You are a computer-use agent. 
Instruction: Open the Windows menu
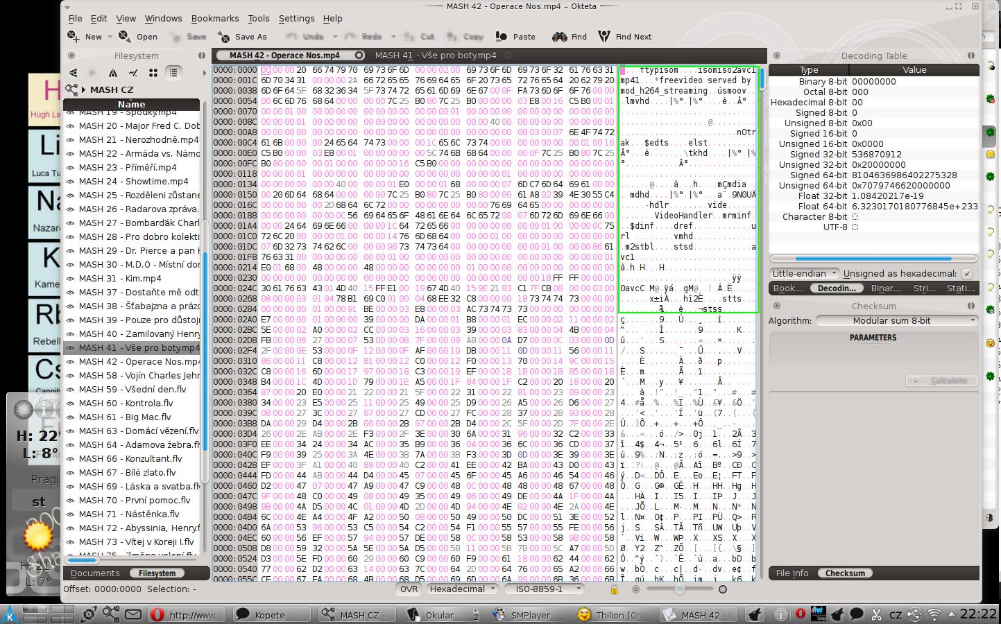[163, 18]
